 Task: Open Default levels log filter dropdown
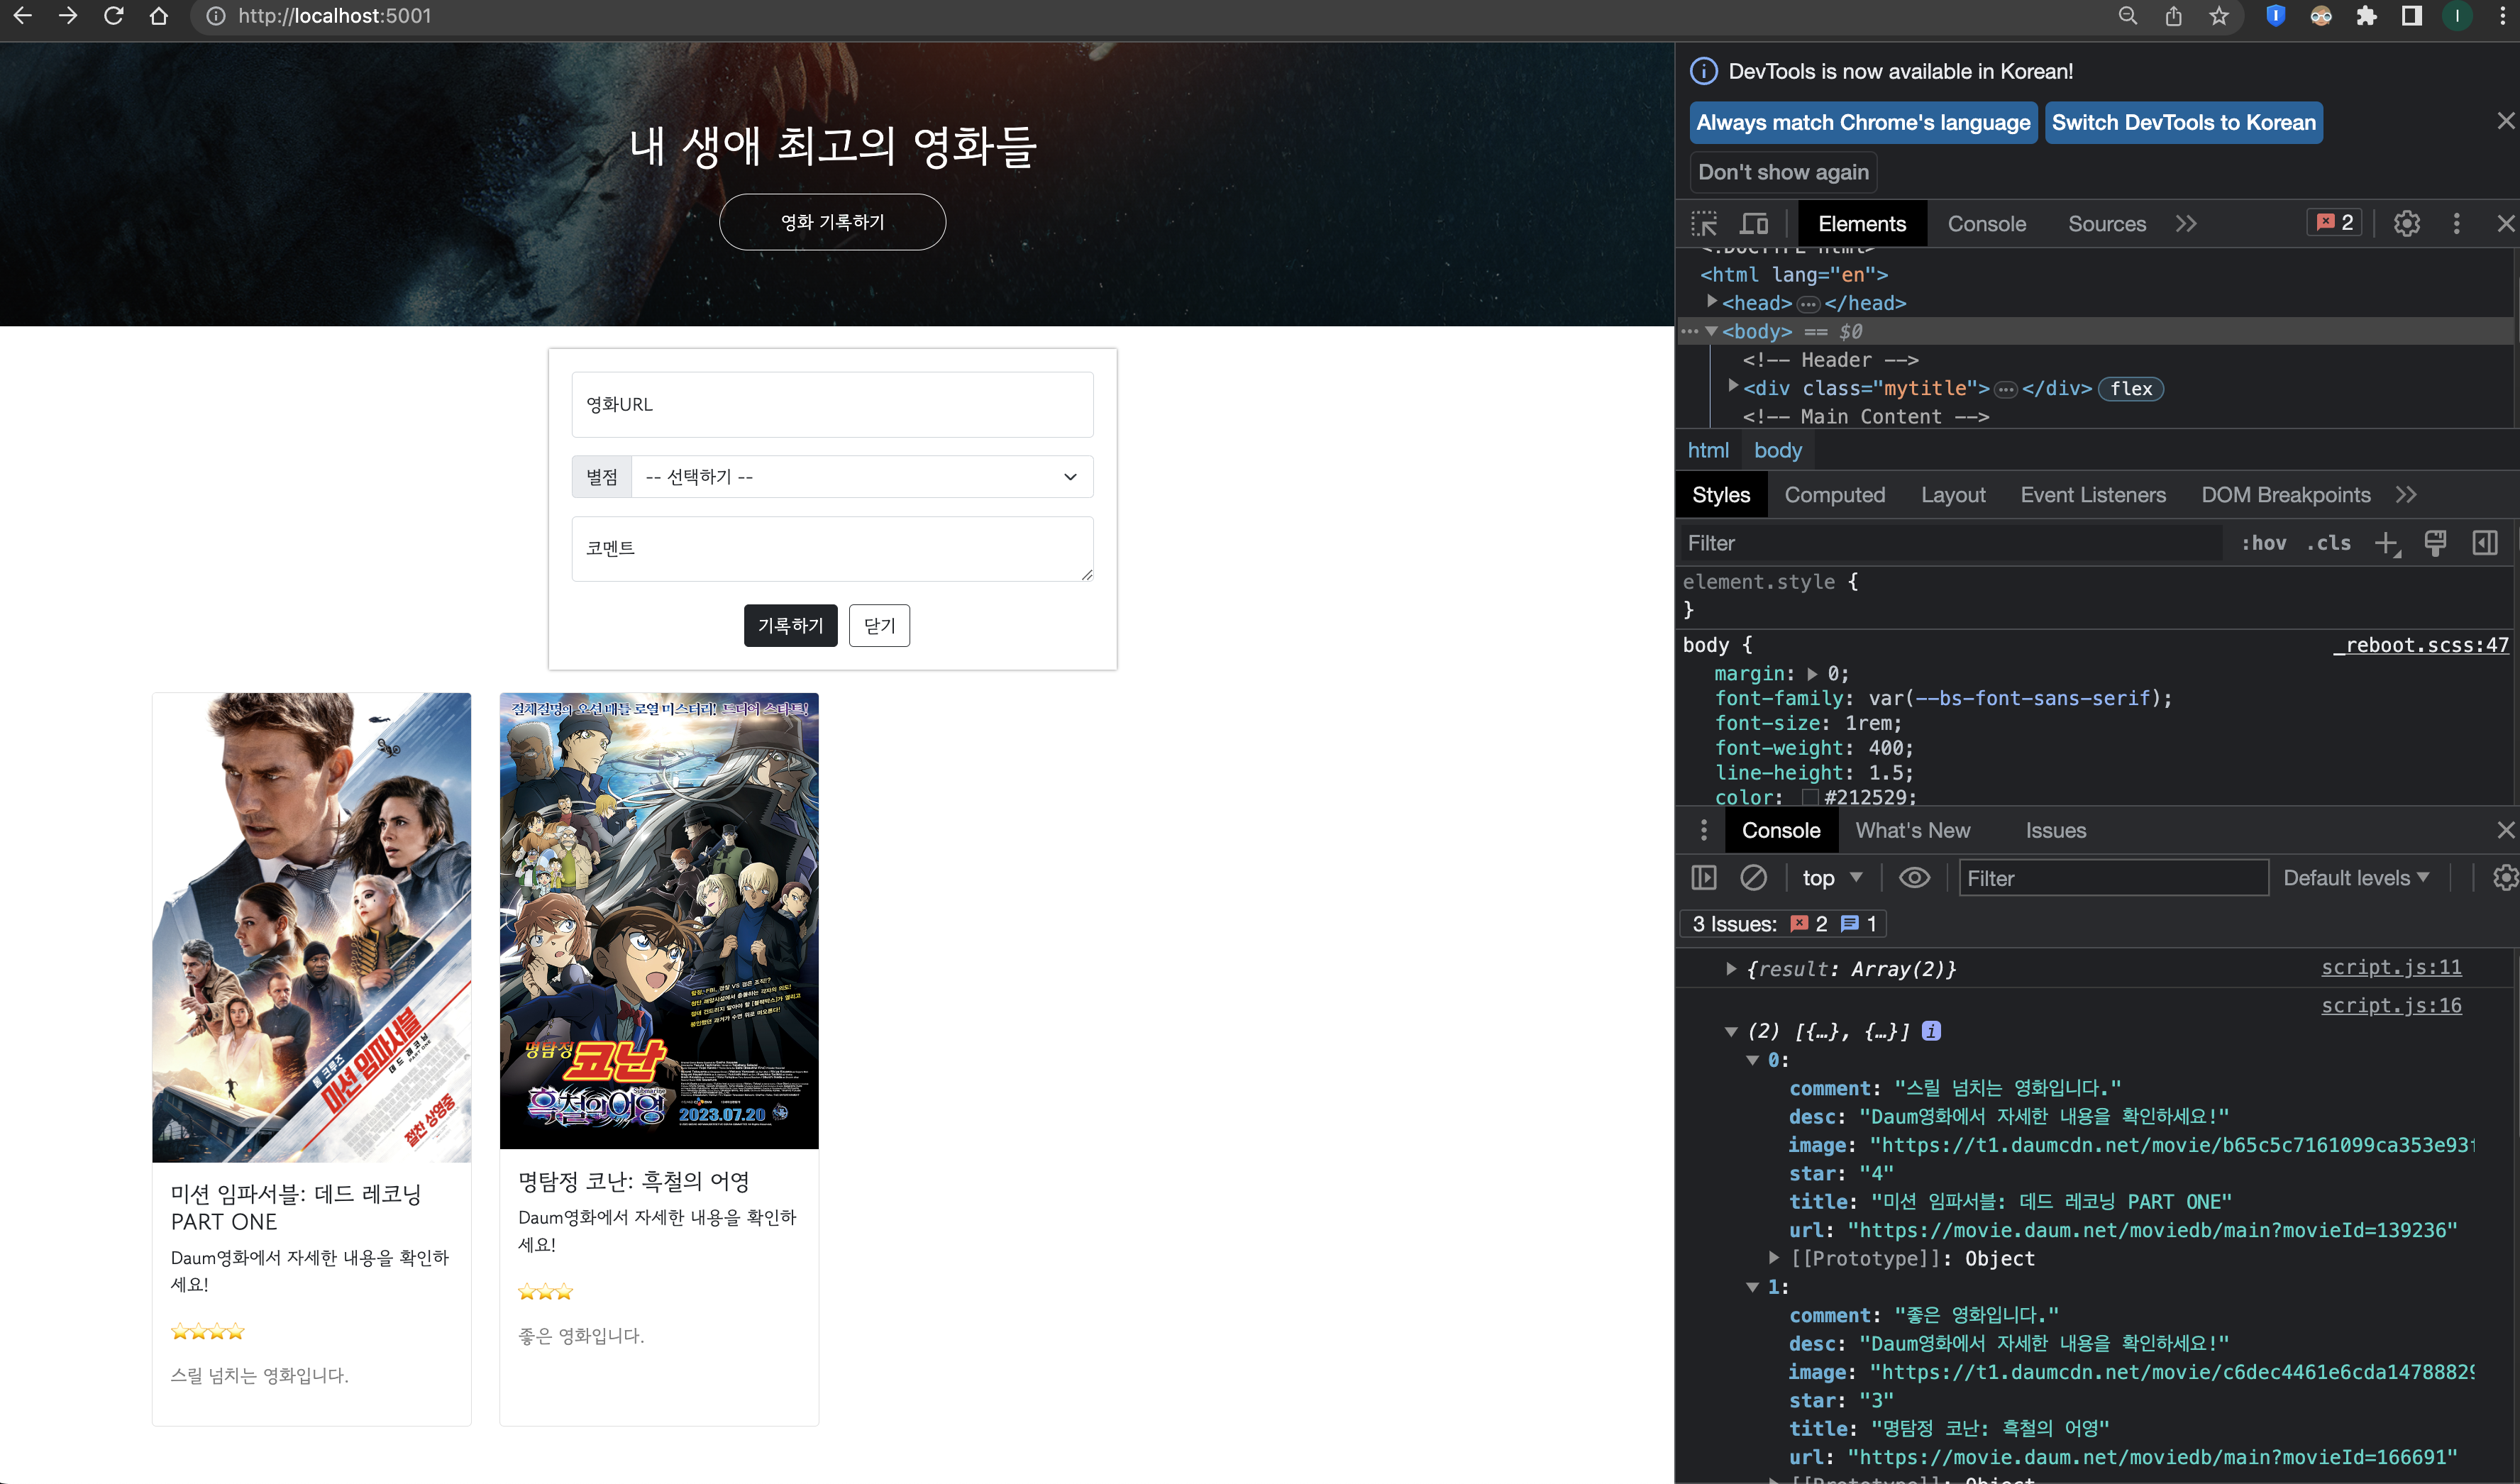click(x=2355, y=878)
